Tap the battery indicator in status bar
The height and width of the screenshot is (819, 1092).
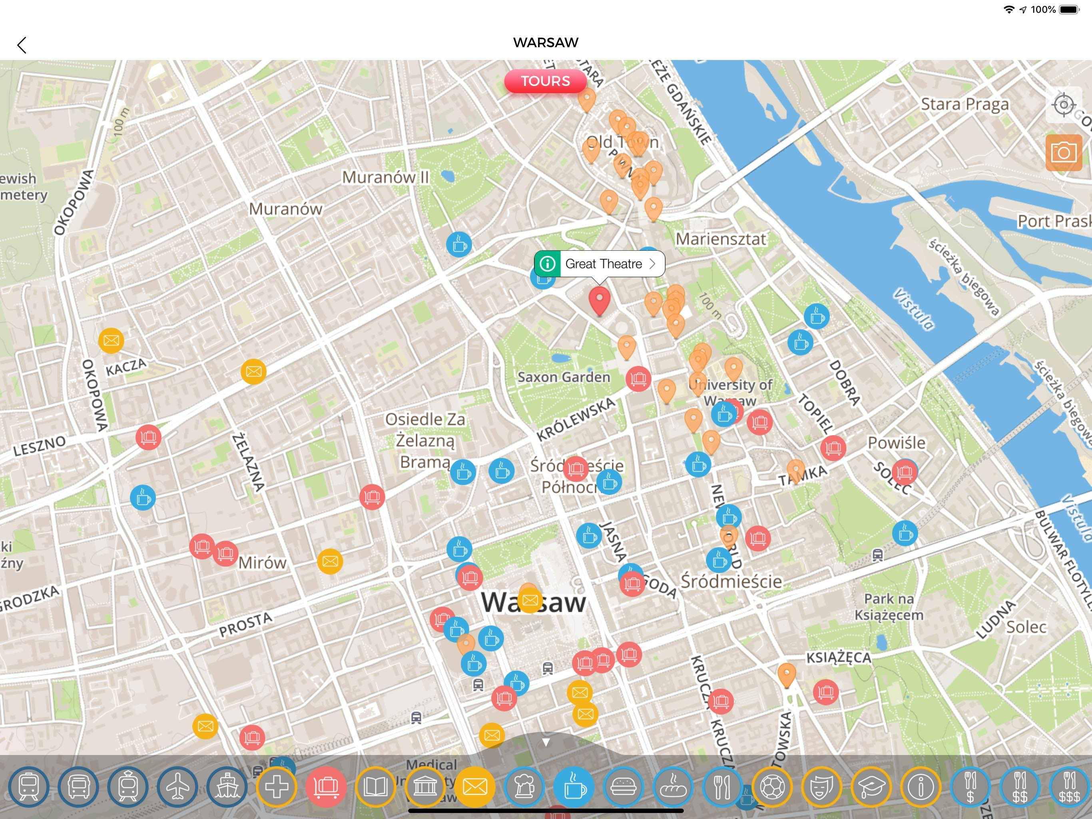(x=1069, y=9)
